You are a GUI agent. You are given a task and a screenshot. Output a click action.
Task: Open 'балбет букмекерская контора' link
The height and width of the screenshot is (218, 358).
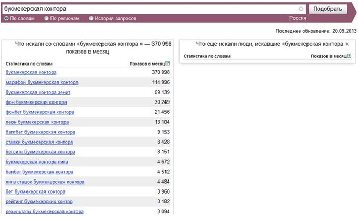tap(39, 172)
